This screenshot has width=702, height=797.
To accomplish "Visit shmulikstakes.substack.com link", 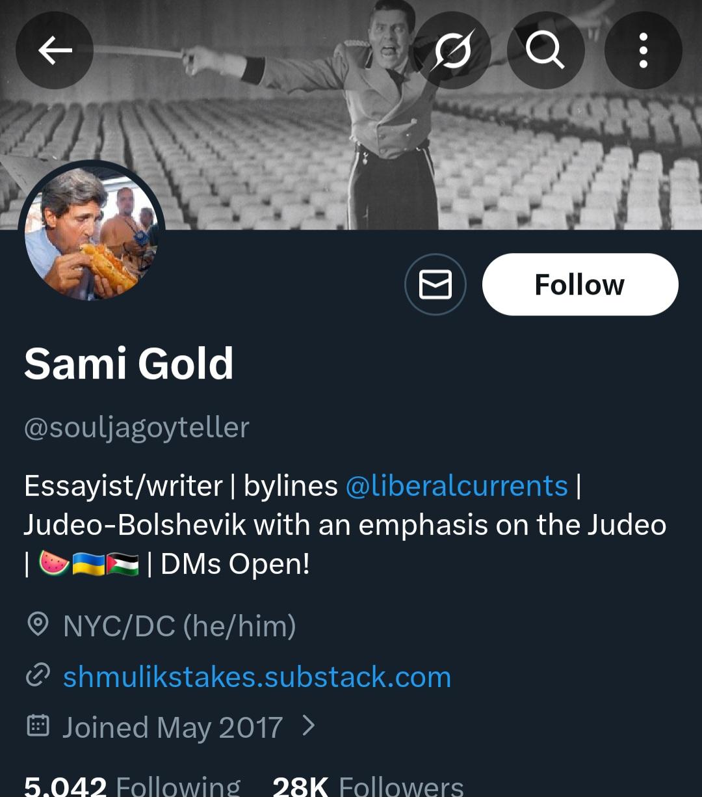I will tap(257, 677).
